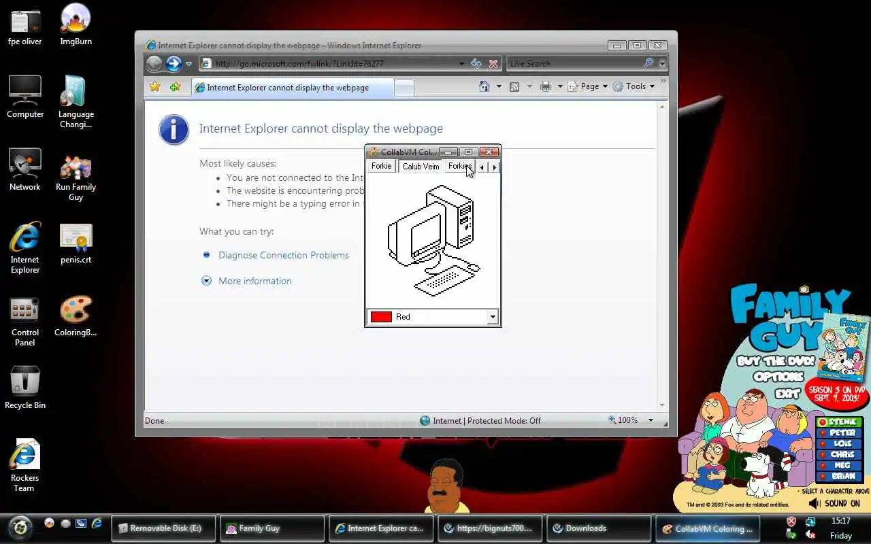Click the red security shield tray icon
This screenshot has height=544, width=871.
click(x=791, y=522)
